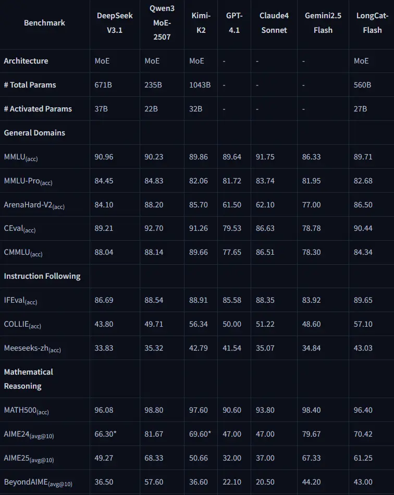This screenshot has height=495, width=394.
Task: Click the 91.75 MMLU score cell
Action: [266, 157]
